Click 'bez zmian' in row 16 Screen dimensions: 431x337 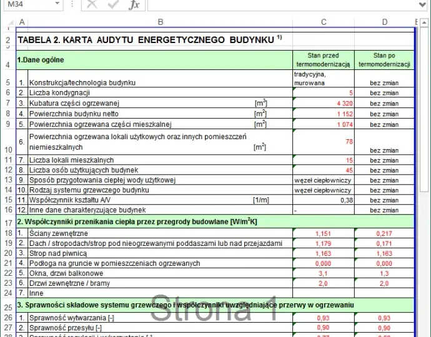click(384, 210)
